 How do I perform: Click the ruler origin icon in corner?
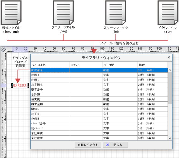click(3, 50)
